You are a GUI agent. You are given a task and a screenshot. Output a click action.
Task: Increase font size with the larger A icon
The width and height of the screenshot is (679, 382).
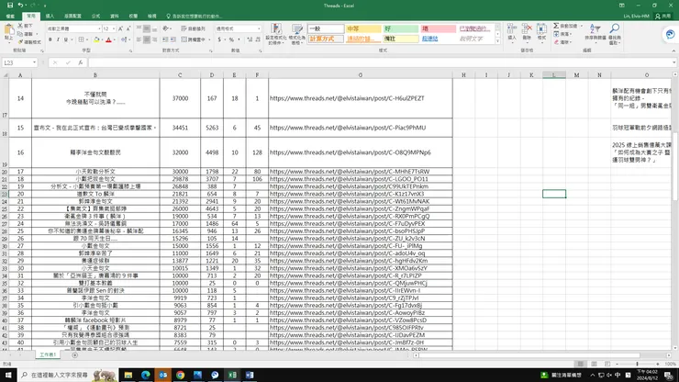120,28
